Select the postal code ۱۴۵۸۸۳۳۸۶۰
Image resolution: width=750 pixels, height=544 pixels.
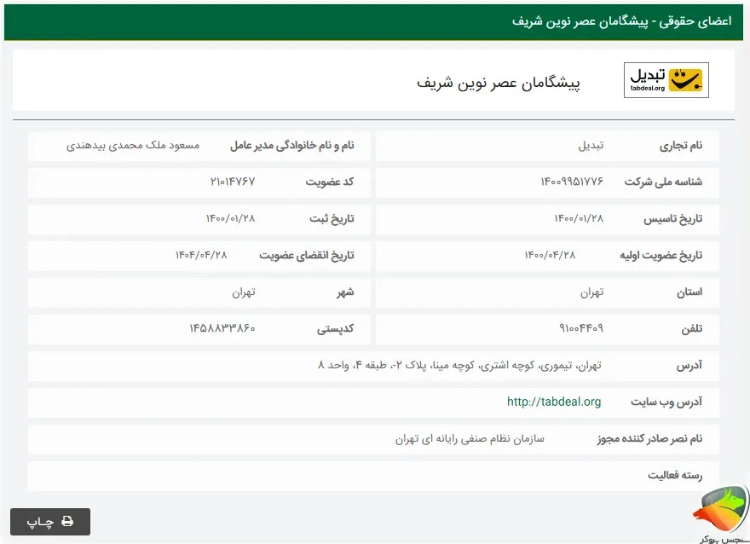pyautogui.click(x=222, y=328)
